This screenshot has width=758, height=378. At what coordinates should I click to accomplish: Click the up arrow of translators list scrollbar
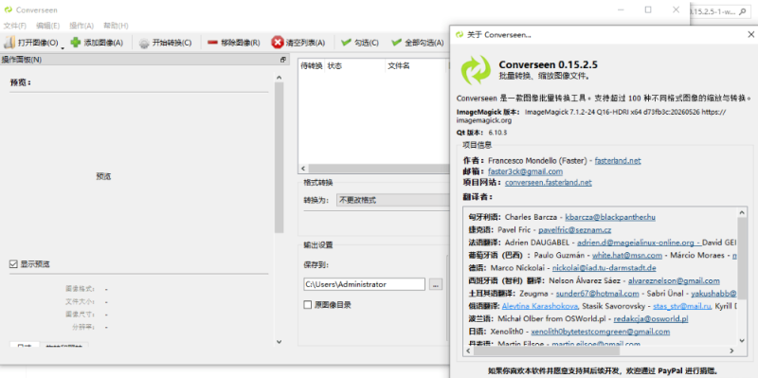(x=742, y=212)
